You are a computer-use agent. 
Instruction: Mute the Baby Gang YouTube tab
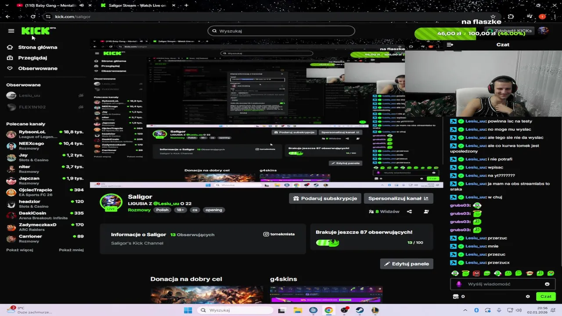tap(81, 5)
